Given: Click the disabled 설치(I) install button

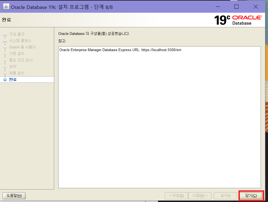Looking at the screenshot, I should tap(225, 196).
